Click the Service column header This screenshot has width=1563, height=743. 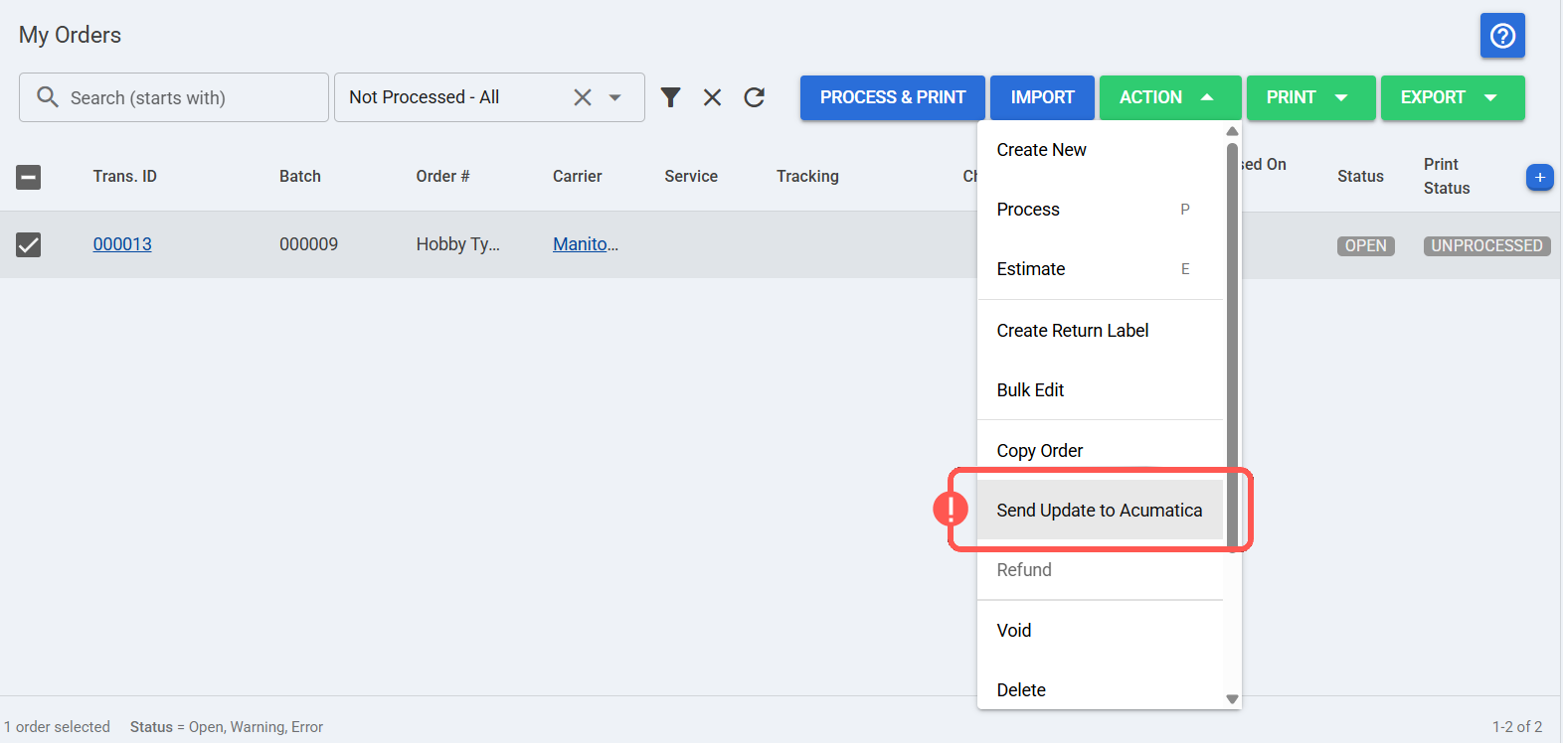pos(691,177)
